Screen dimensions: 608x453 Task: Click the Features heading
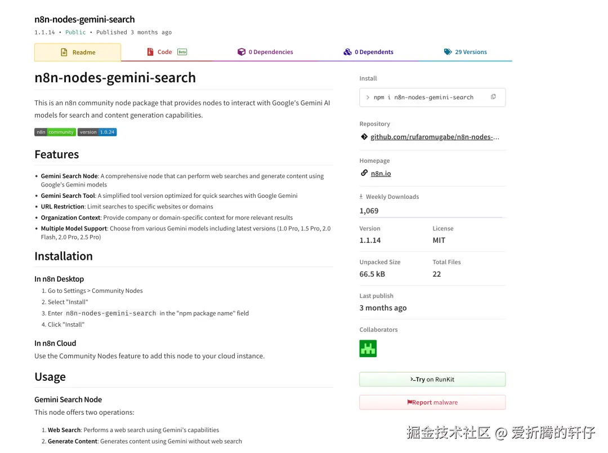(57, 154)
